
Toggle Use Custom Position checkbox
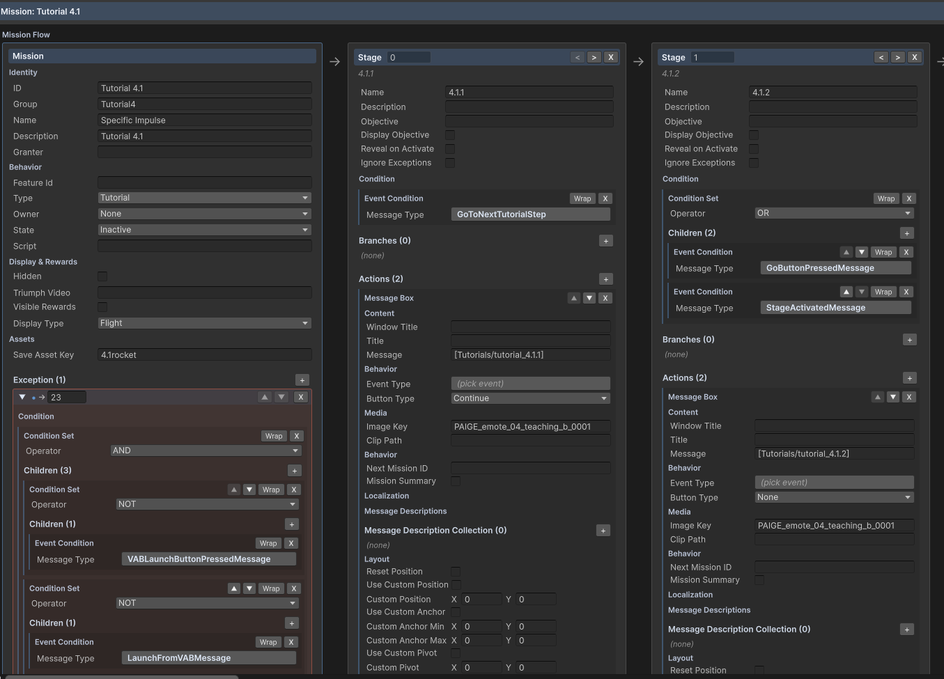coord(456,585)
